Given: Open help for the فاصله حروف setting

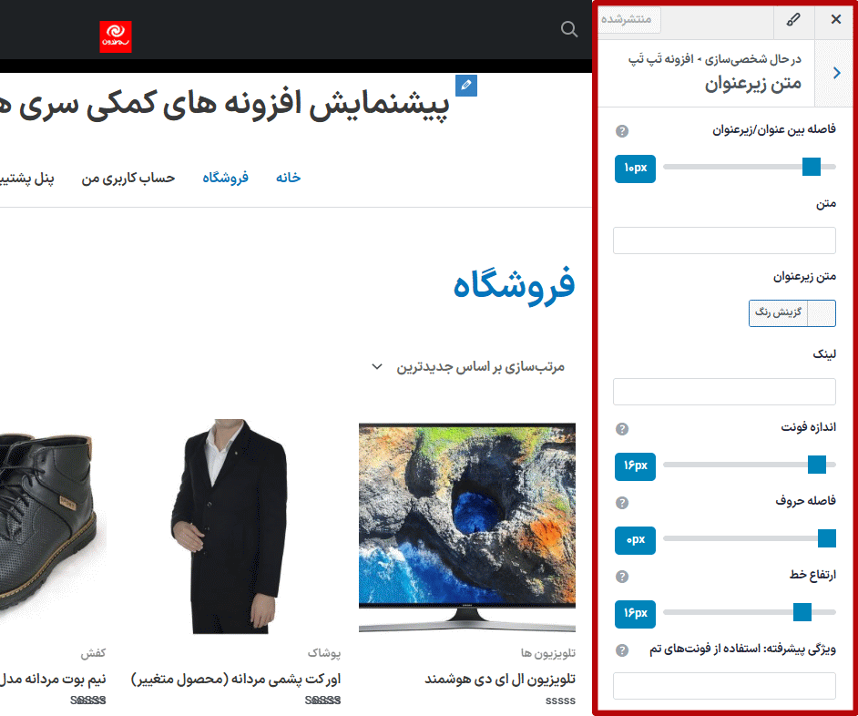Looking at the screenshot, I should (622, 502).
